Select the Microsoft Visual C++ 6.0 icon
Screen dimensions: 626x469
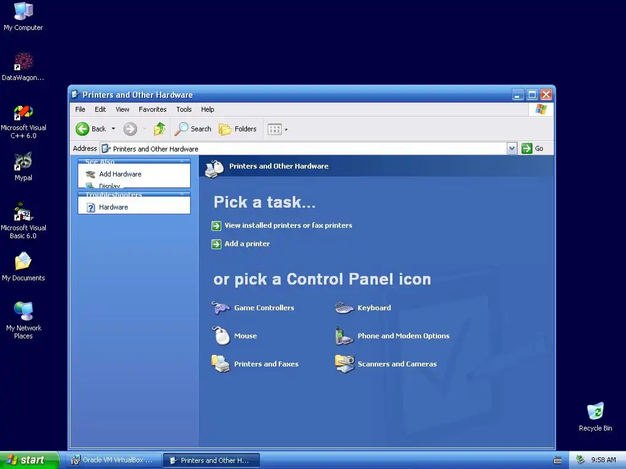(23, 122)
